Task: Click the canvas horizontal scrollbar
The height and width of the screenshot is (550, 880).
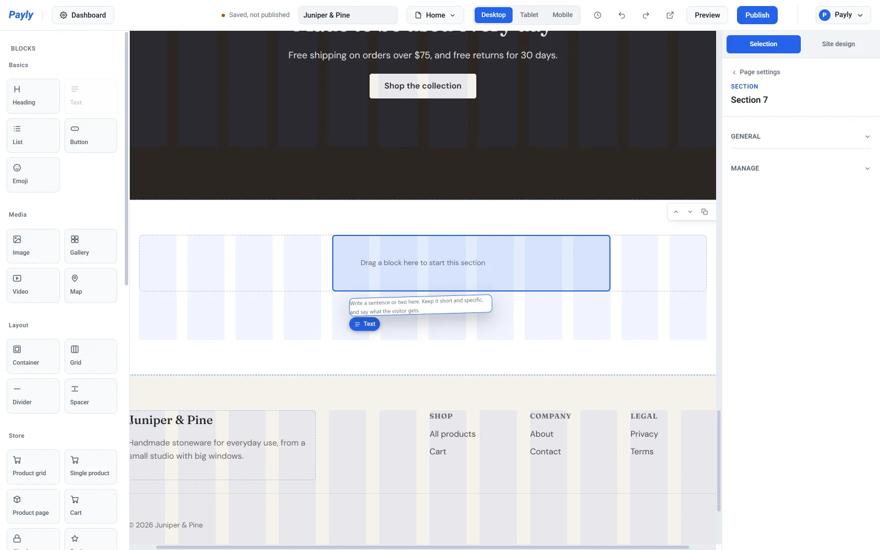Action: [x=422, y=547]
